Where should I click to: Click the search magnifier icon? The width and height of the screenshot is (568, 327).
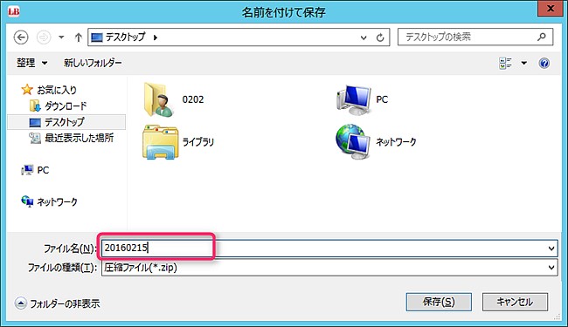click(542, 37)
